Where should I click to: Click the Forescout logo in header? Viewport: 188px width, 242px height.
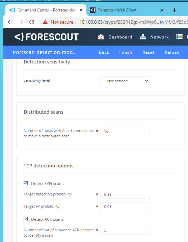tap(47, 37)
